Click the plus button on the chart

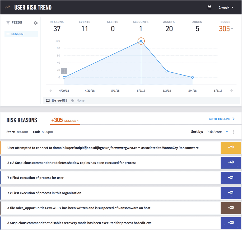[x=64, y=71]
